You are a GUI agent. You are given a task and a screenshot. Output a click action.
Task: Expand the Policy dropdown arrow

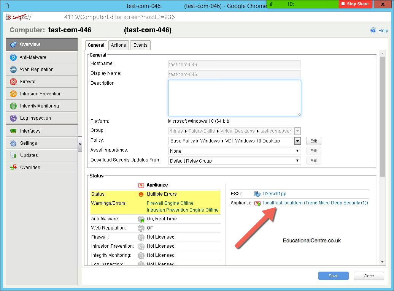click(297, 141)
